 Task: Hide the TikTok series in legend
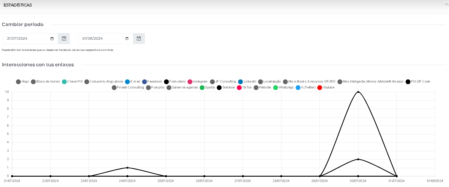[244, 88]
